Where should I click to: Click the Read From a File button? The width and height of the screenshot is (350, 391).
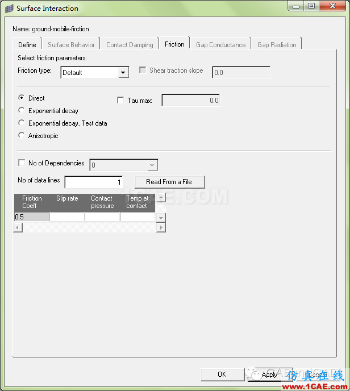170,182
